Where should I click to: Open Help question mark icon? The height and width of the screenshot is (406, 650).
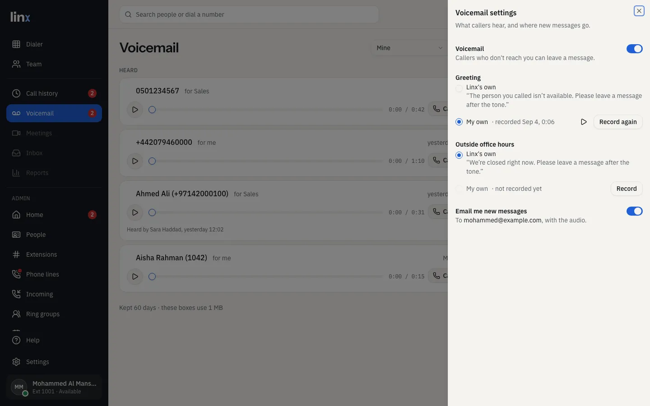pyautogui.click(x=16, y=340)
